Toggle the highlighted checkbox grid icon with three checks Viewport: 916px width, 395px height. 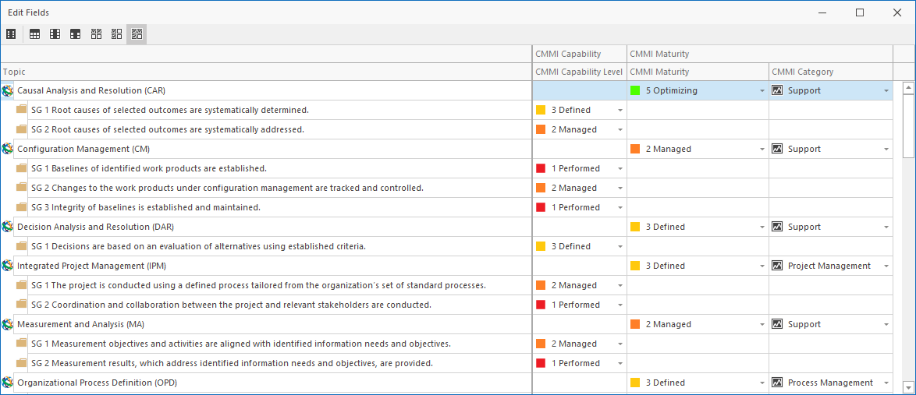(x=137, y=34)
